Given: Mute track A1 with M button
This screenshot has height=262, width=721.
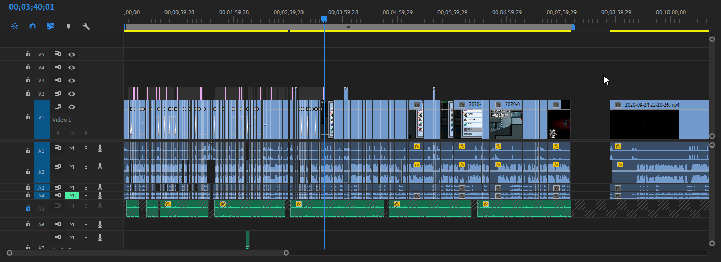Looking at the screenshot, I should click(x=72, y=149).
